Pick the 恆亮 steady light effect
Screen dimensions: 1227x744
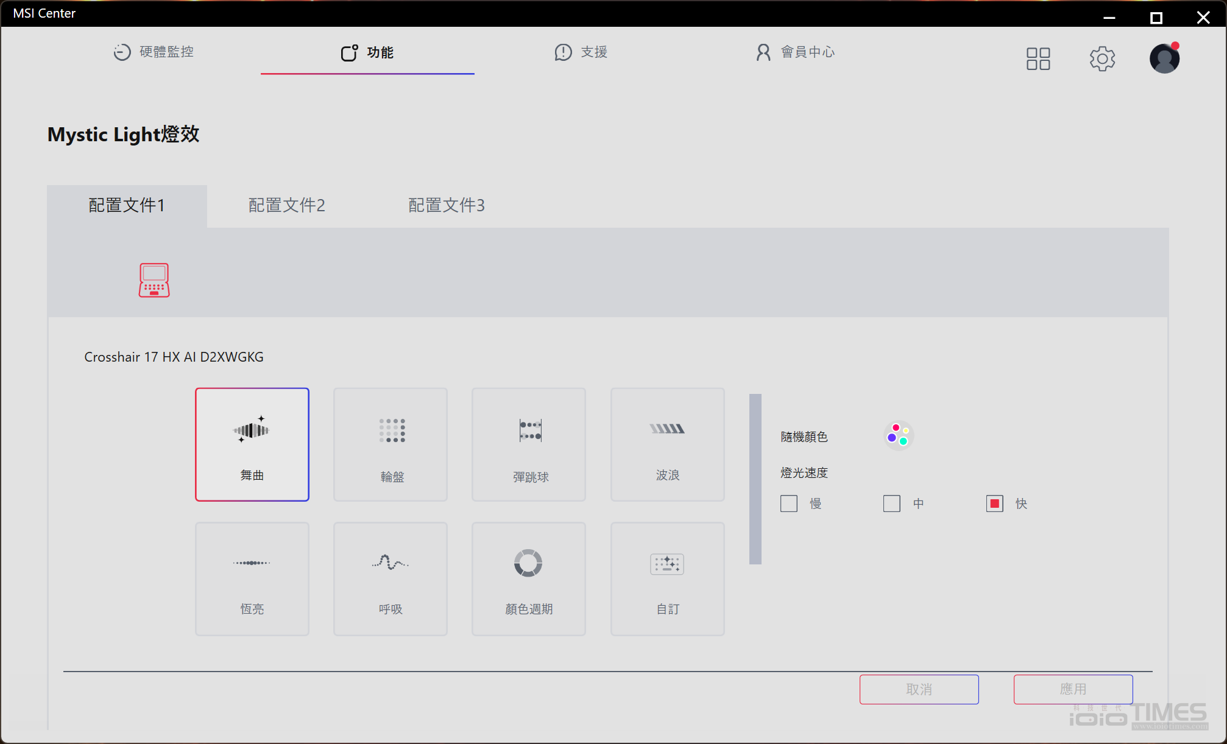252,579
